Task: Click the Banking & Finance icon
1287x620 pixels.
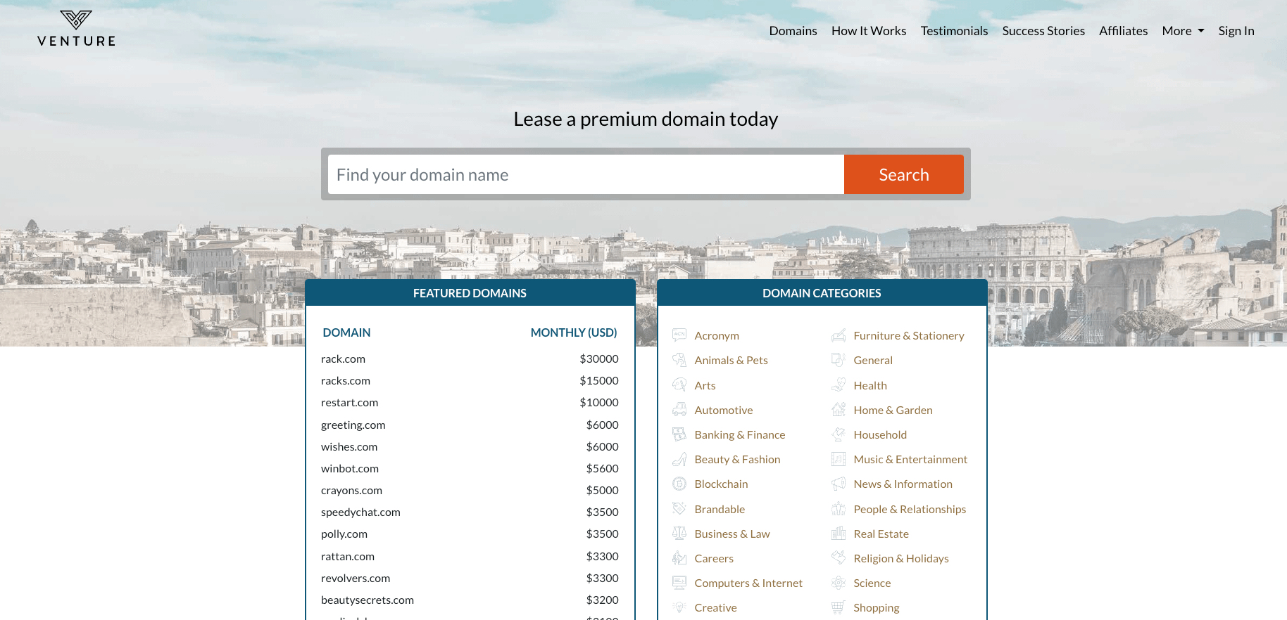Action: click(x=679, y=434)
